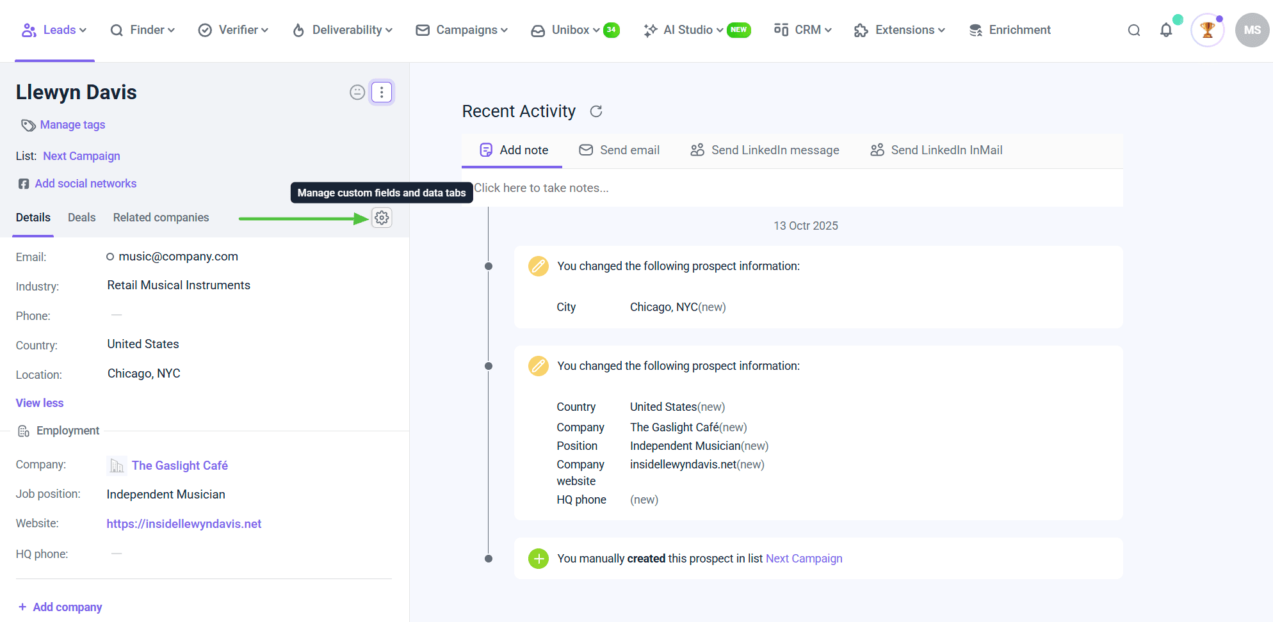Click the MS user avatar

pos(1252,30)
